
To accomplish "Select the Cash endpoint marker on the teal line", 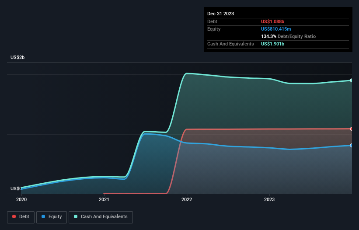I will [x=352, y=80].
